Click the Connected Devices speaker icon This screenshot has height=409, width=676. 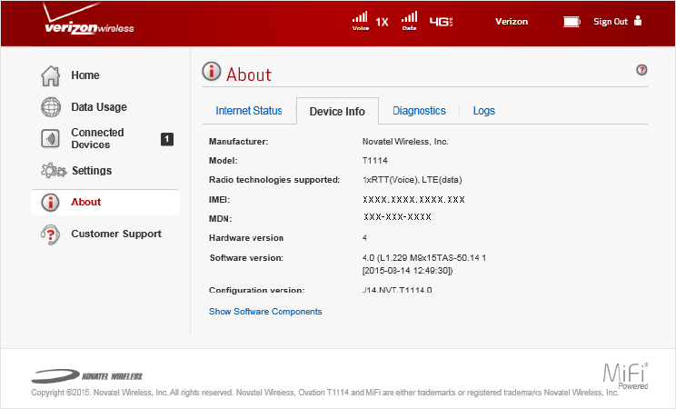pos(52,138)
